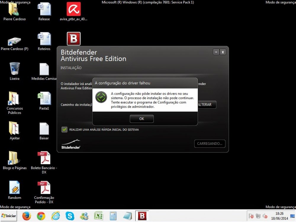Click the 'Caminho da instalação' label
296x222 pixels.
(76, 104)
